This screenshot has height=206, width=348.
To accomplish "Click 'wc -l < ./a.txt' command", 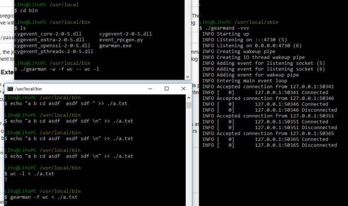I will click(x=32, y=174).
